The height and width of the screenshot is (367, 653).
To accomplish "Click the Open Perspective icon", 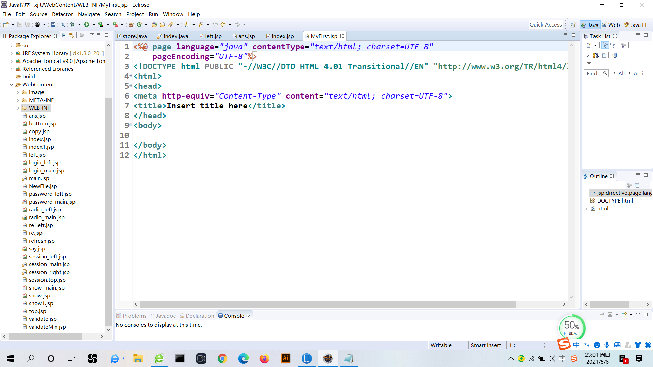I will click(573, 25).
